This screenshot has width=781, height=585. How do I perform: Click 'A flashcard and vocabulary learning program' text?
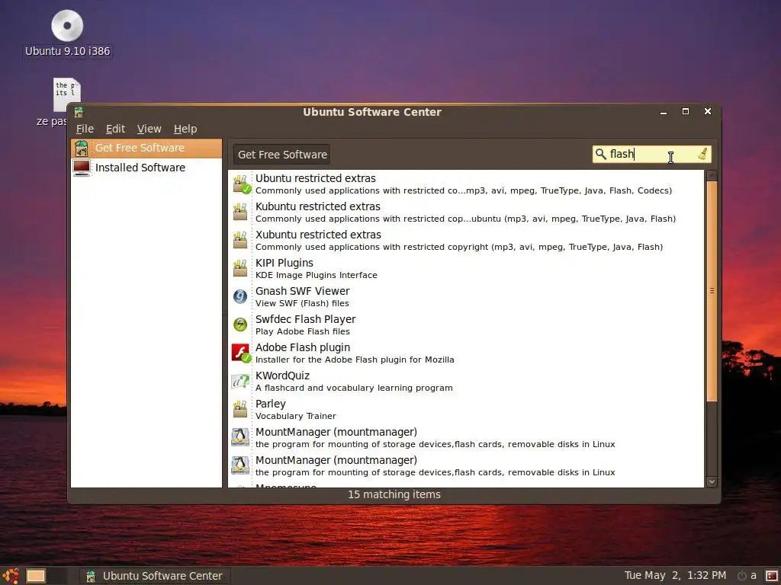coord(354,388)
